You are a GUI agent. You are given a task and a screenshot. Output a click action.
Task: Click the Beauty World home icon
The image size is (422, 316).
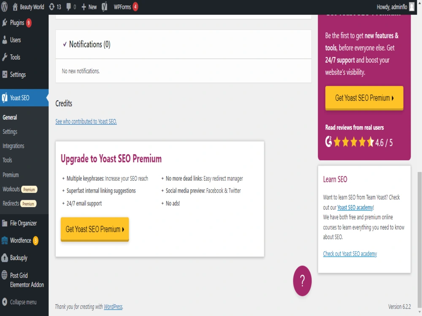pos(15,7)
